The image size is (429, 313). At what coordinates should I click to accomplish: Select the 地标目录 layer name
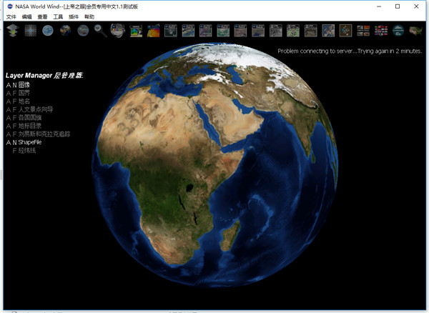pos(30,126)
